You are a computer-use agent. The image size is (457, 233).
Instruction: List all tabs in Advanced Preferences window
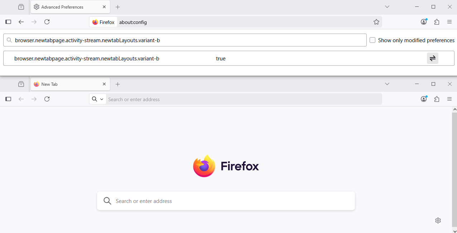pos(387,7)
